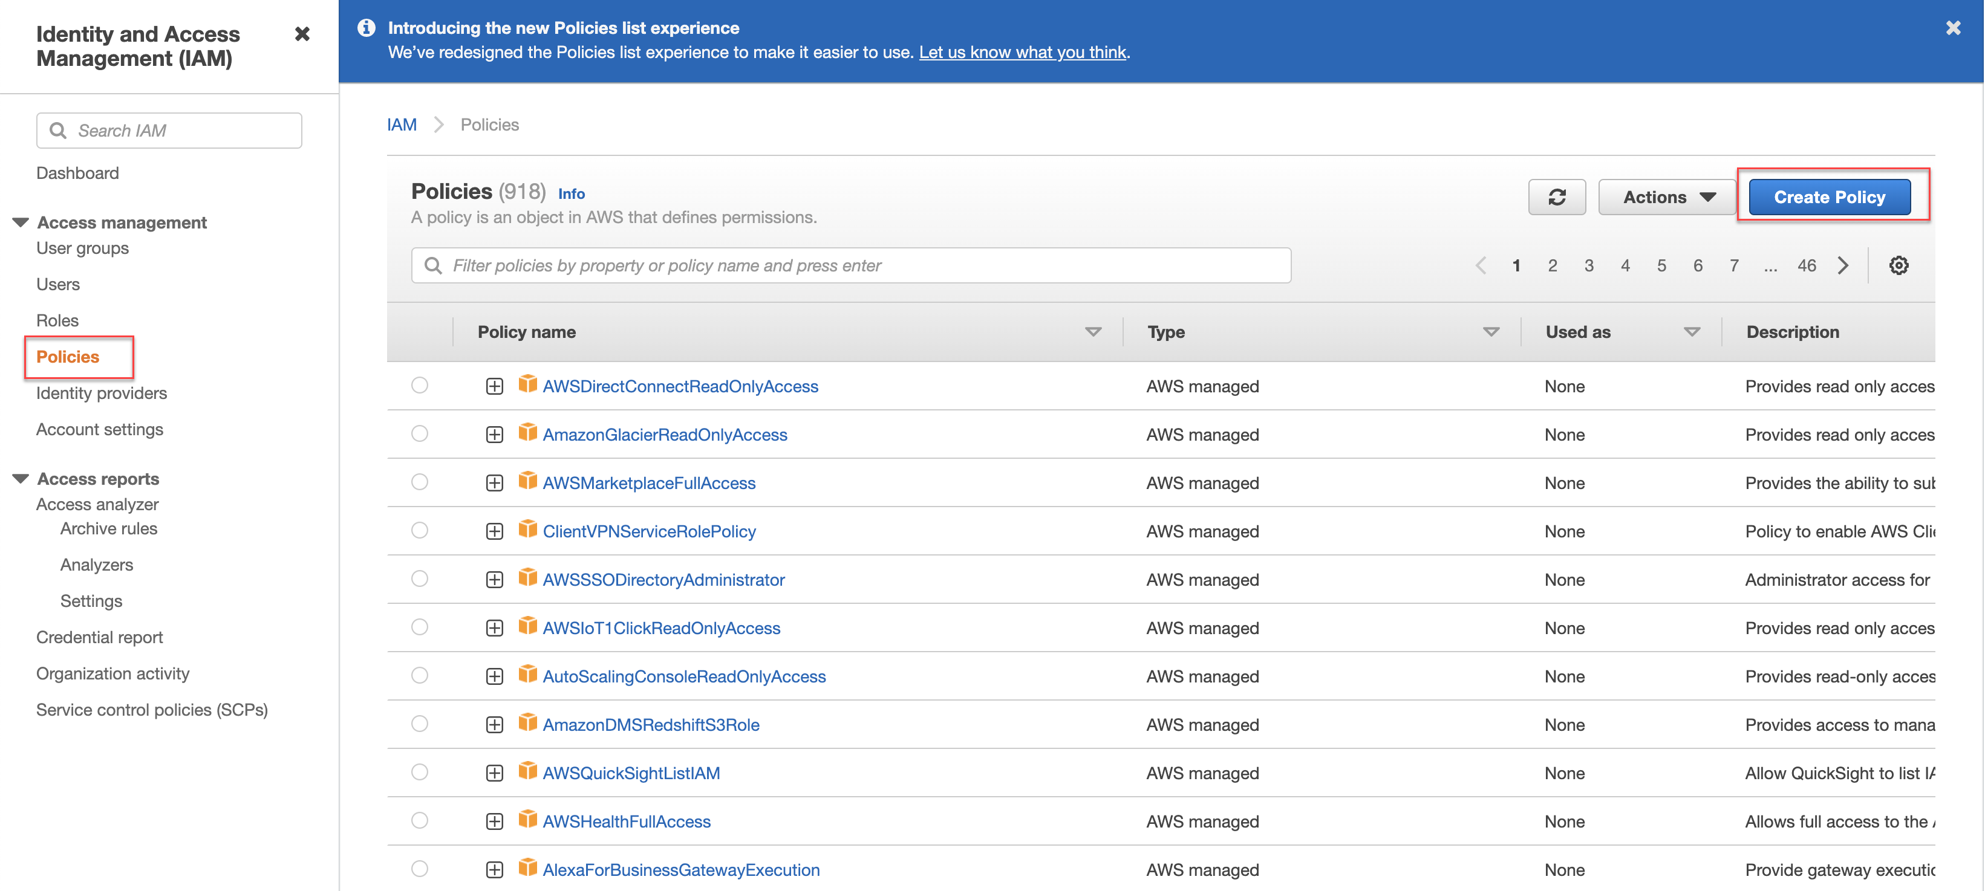Click the policy icon for AutoScalingConsoleReadOnlyAccess
1985x891 pixels.
tap(527, 675)
